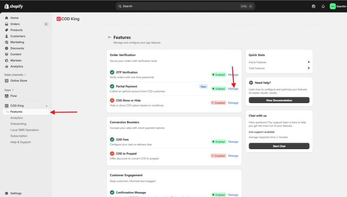Viewport: 347px width, 197px height.
Task: Expand the Sales channels section
Action: [15, 75]
